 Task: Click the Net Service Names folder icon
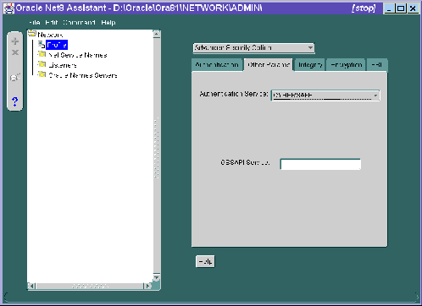tap(42, 54)
